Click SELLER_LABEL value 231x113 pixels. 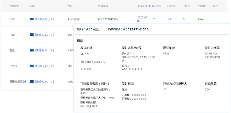(x=89, y=106)
